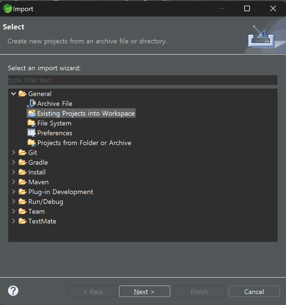Select the File System entry
The width and height of the screenshot is (286, 305).
54,123
